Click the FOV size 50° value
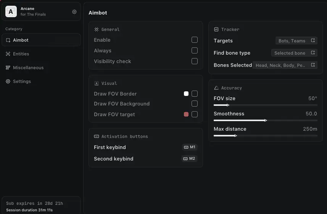 [x=313, y=98]
